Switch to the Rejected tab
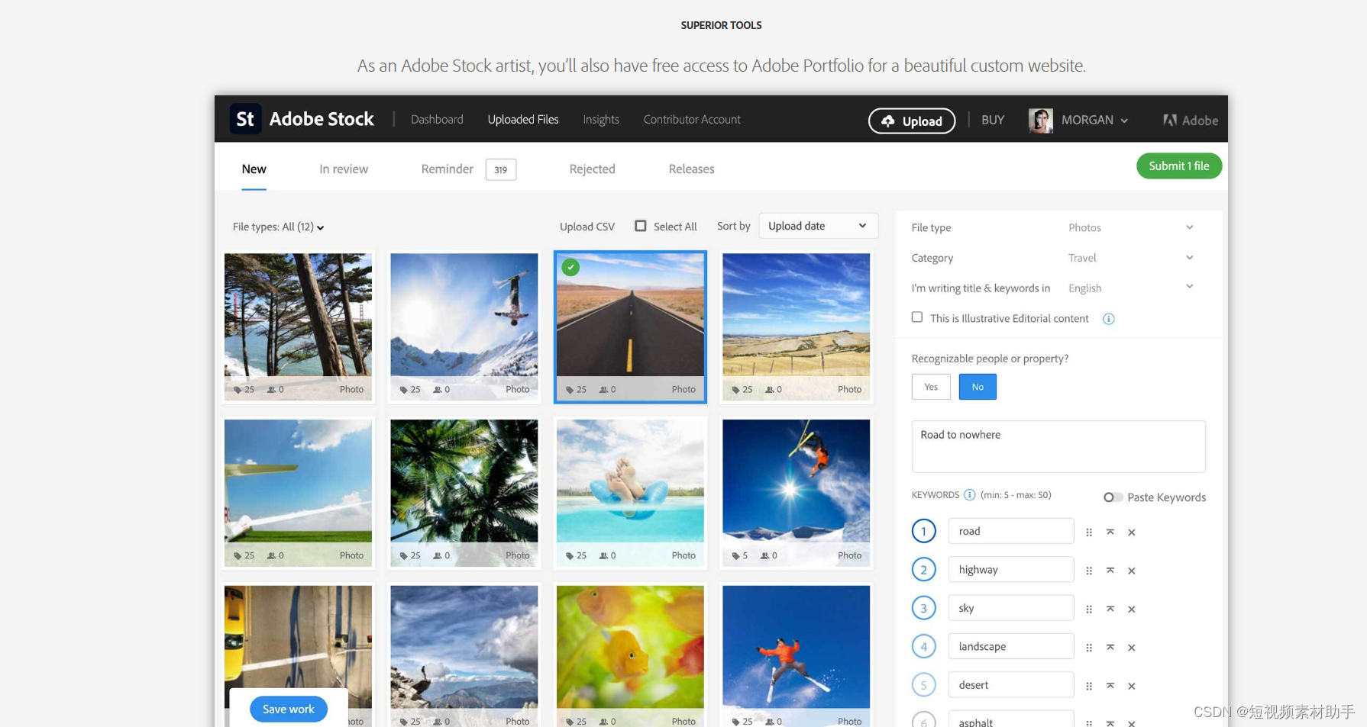 click(x=592, y=169)
